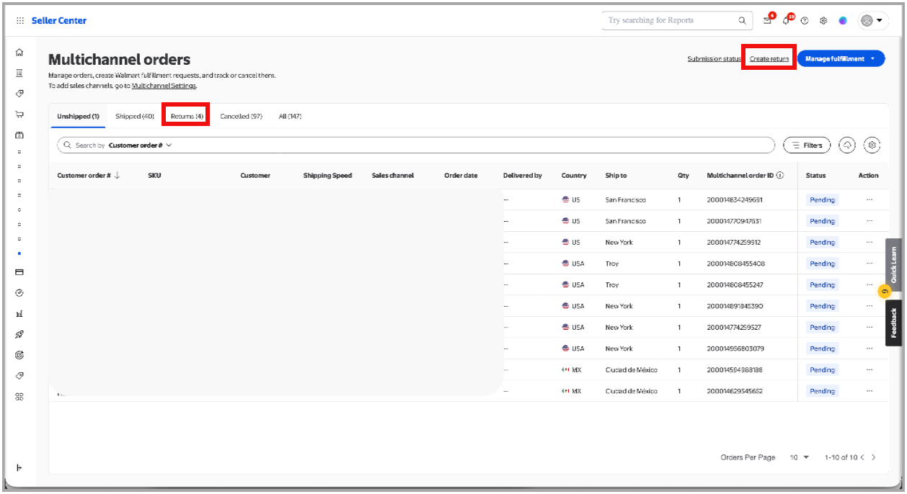Click the Seller Center logo text

(59, 21)
